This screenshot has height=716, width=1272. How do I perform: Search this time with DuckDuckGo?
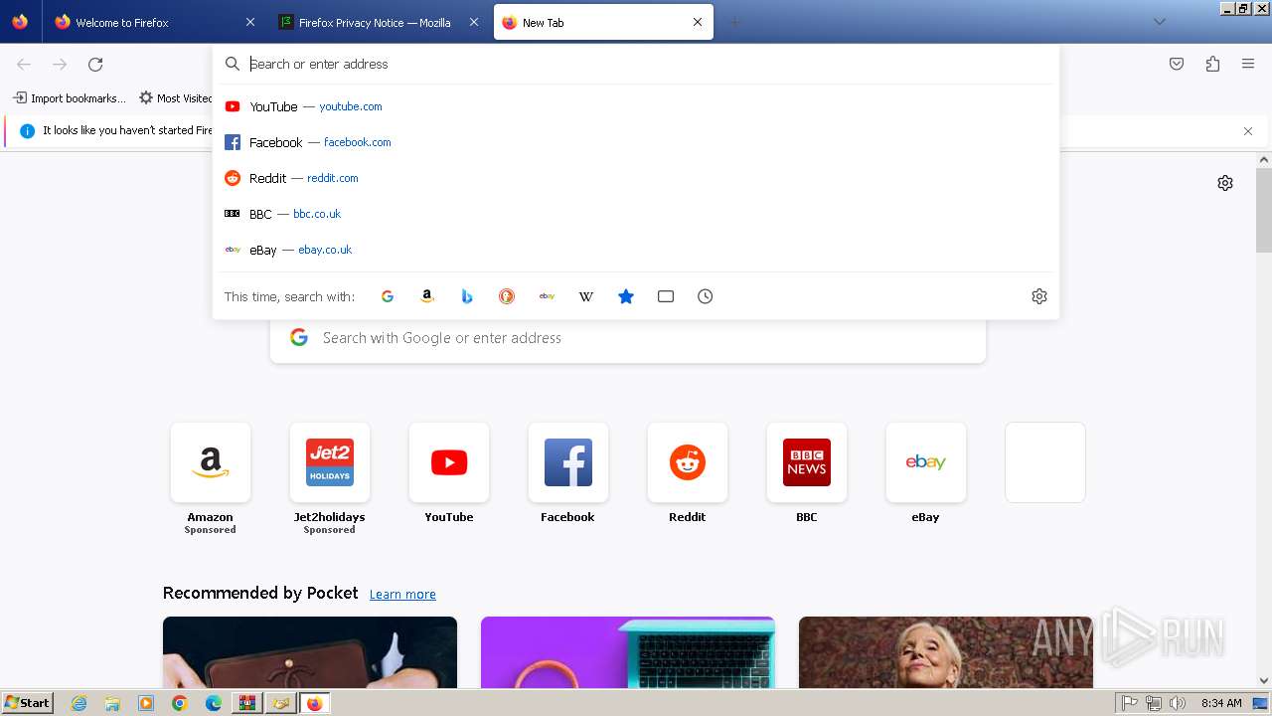click(x=507, y=296)
